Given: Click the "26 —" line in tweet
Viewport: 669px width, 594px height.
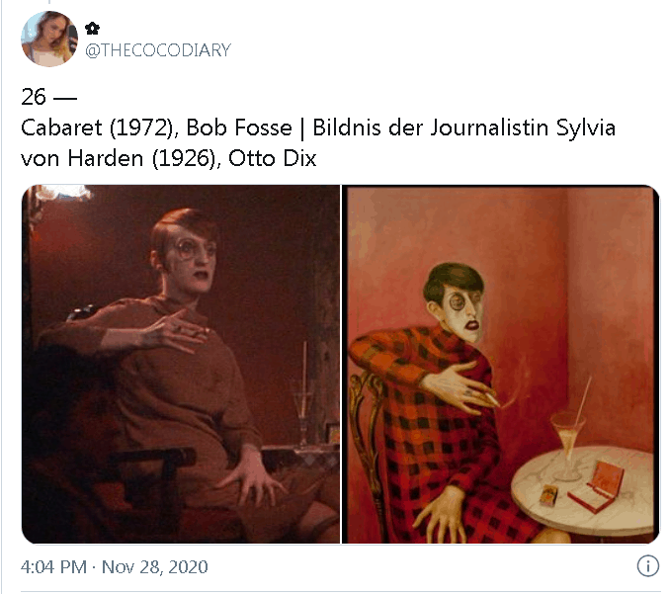Looking at the screenshot, I should 48,97.
